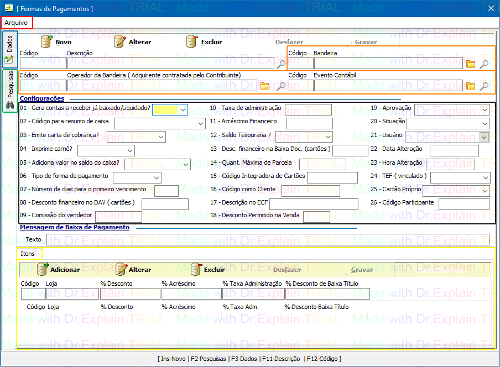The image size is (500, 367).
Task: Open the Arquivo menu
Action: [17, 23]
